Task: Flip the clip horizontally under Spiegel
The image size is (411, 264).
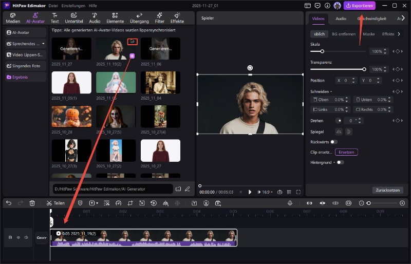Action: (x=339, y=131)
